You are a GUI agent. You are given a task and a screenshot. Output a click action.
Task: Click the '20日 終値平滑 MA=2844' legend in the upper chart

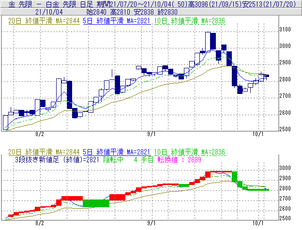(x=44, y=21)
